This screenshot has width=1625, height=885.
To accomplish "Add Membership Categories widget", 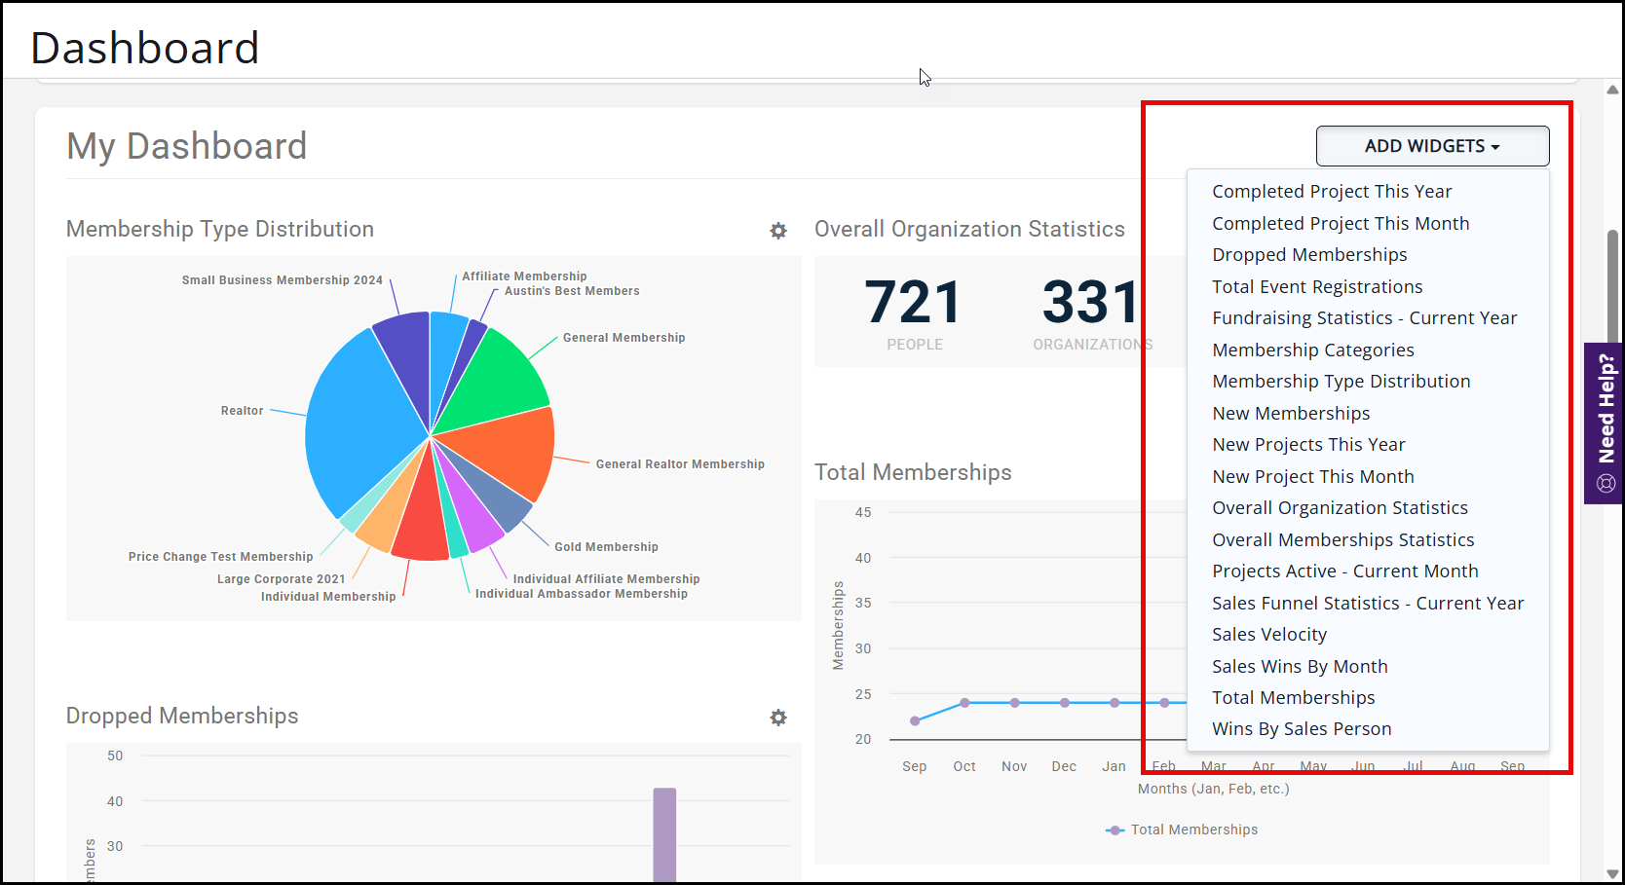I will pyautogui.click(x=1312, y=350).
